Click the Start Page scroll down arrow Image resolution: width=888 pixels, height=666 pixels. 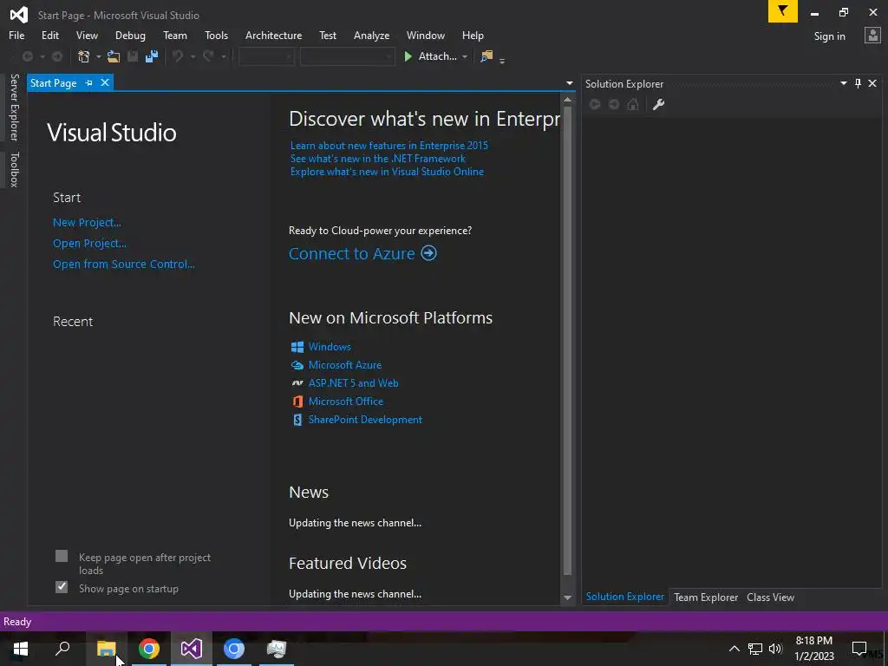[567, 597]
